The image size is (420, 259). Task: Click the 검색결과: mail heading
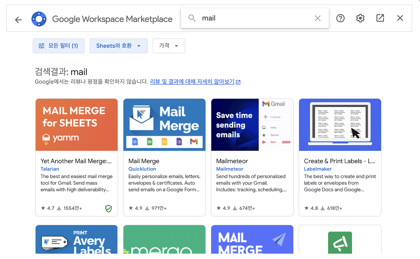coord(61,72)
